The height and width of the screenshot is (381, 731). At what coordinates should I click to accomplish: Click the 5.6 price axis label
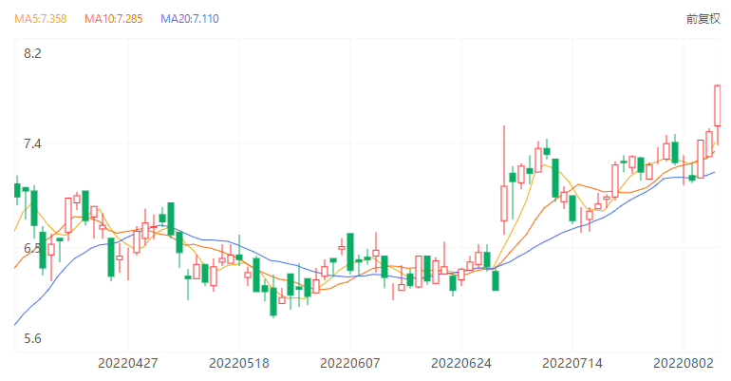[x=32, y=338]
